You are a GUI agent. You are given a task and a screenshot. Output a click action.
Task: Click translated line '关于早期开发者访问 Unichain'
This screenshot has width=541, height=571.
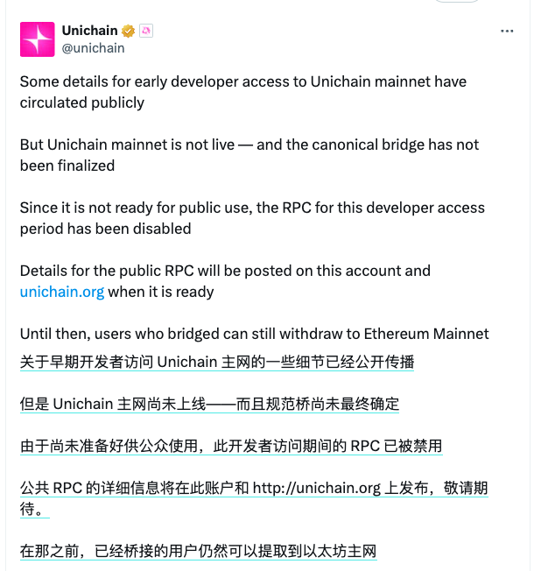[x=217, y=362]
